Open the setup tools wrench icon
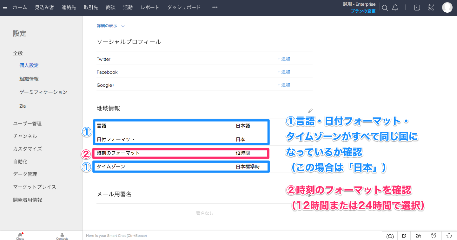Image resolution: width=457 pixels, height=240 pixels. click(431, 7)
